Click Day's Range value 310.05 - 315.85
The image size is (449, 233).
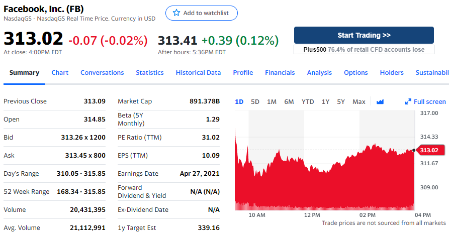[81, 174]
